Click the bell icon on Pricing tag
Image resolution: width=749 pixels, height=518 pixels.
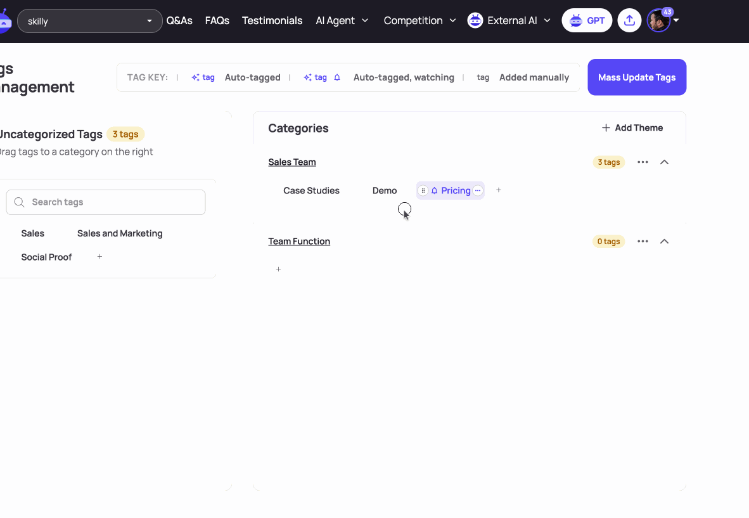coord(434,191)
